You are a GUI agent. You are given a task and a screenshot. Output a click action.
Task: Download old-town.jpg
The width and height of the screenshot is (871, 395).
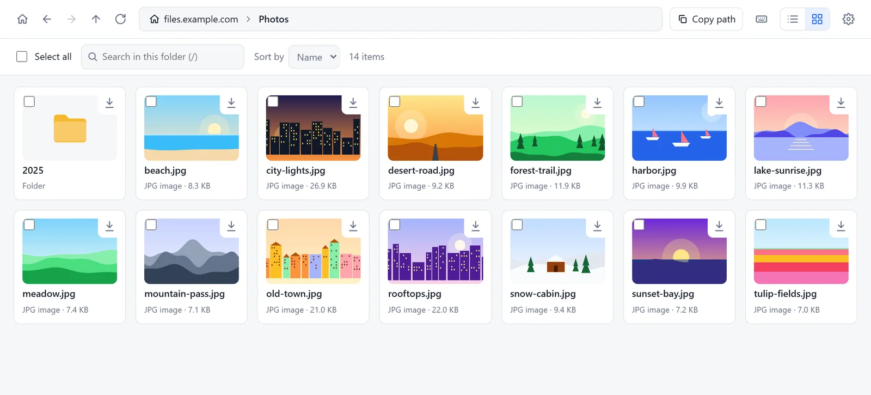pos(353,226)
